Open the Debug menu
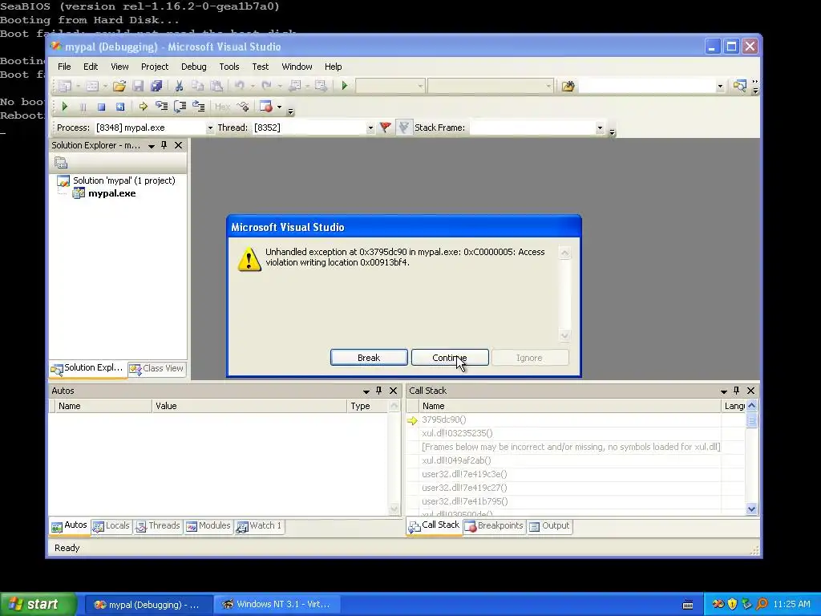The image size is (821, 616). click(x=194, y=67)
